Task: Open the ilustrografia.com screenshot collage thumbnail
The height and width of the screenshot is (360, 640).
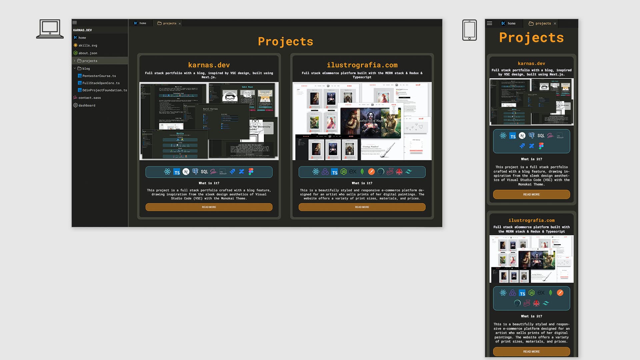Action: point(362,121)
